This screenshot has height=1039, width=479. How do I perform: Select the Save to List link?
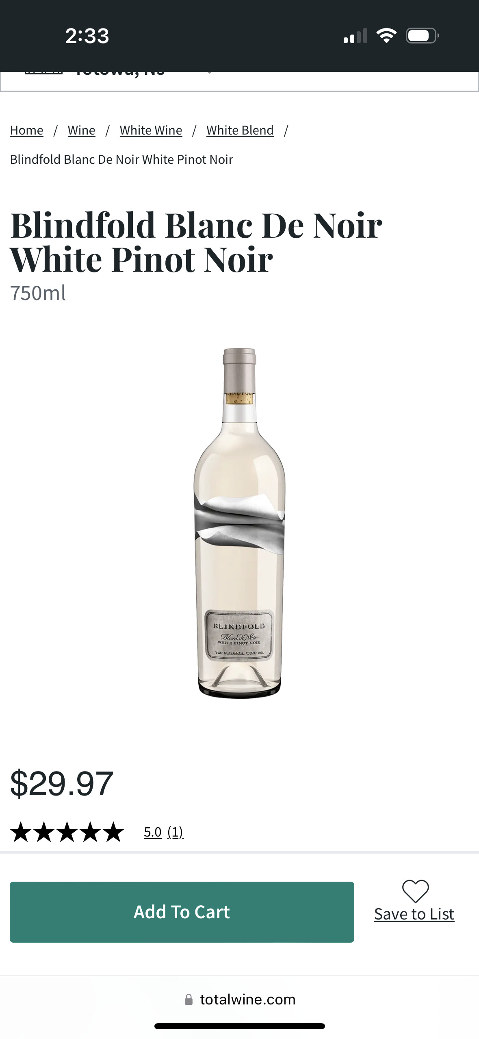click(414, 914)
